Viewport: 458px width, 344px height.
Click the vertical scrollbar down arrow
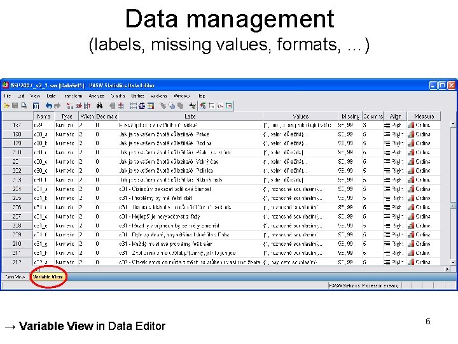point(453,262)
